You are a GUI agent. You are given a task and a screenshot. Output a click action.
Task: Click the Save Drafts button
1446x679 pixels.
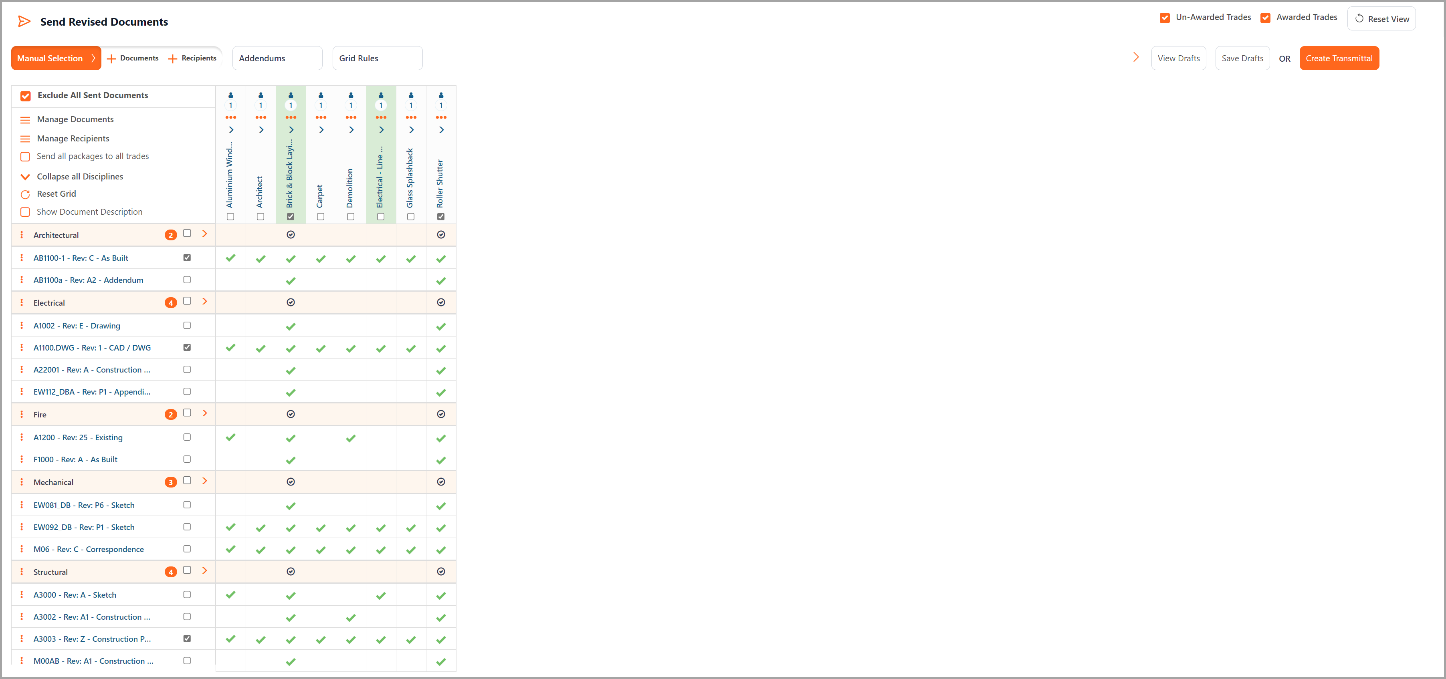(1242, 58)
